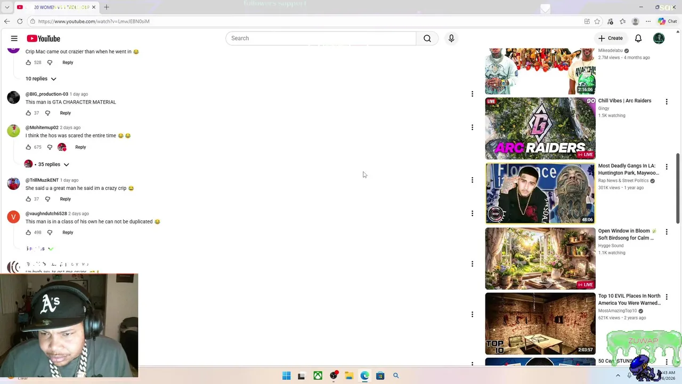Screen dimensions: 682x384
Task: Click the browser back arrow
Action: (7, 21)
